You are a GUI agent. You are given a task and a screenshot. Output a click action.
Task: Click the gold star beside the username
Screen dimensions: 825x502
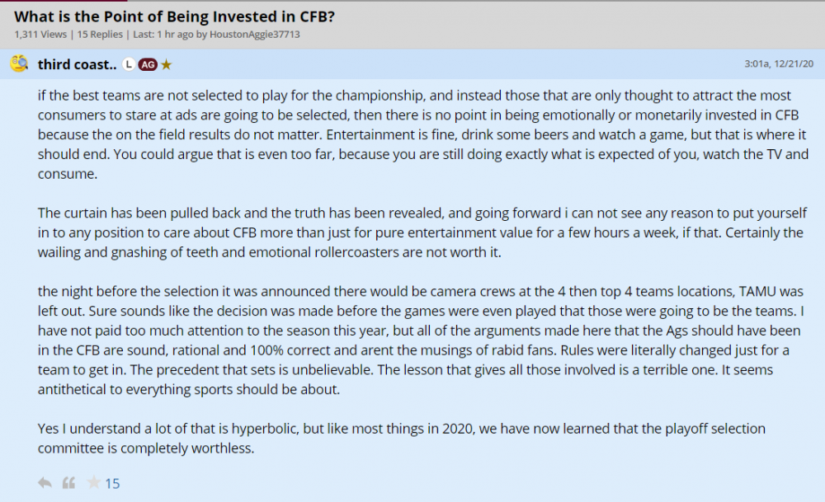166,64
